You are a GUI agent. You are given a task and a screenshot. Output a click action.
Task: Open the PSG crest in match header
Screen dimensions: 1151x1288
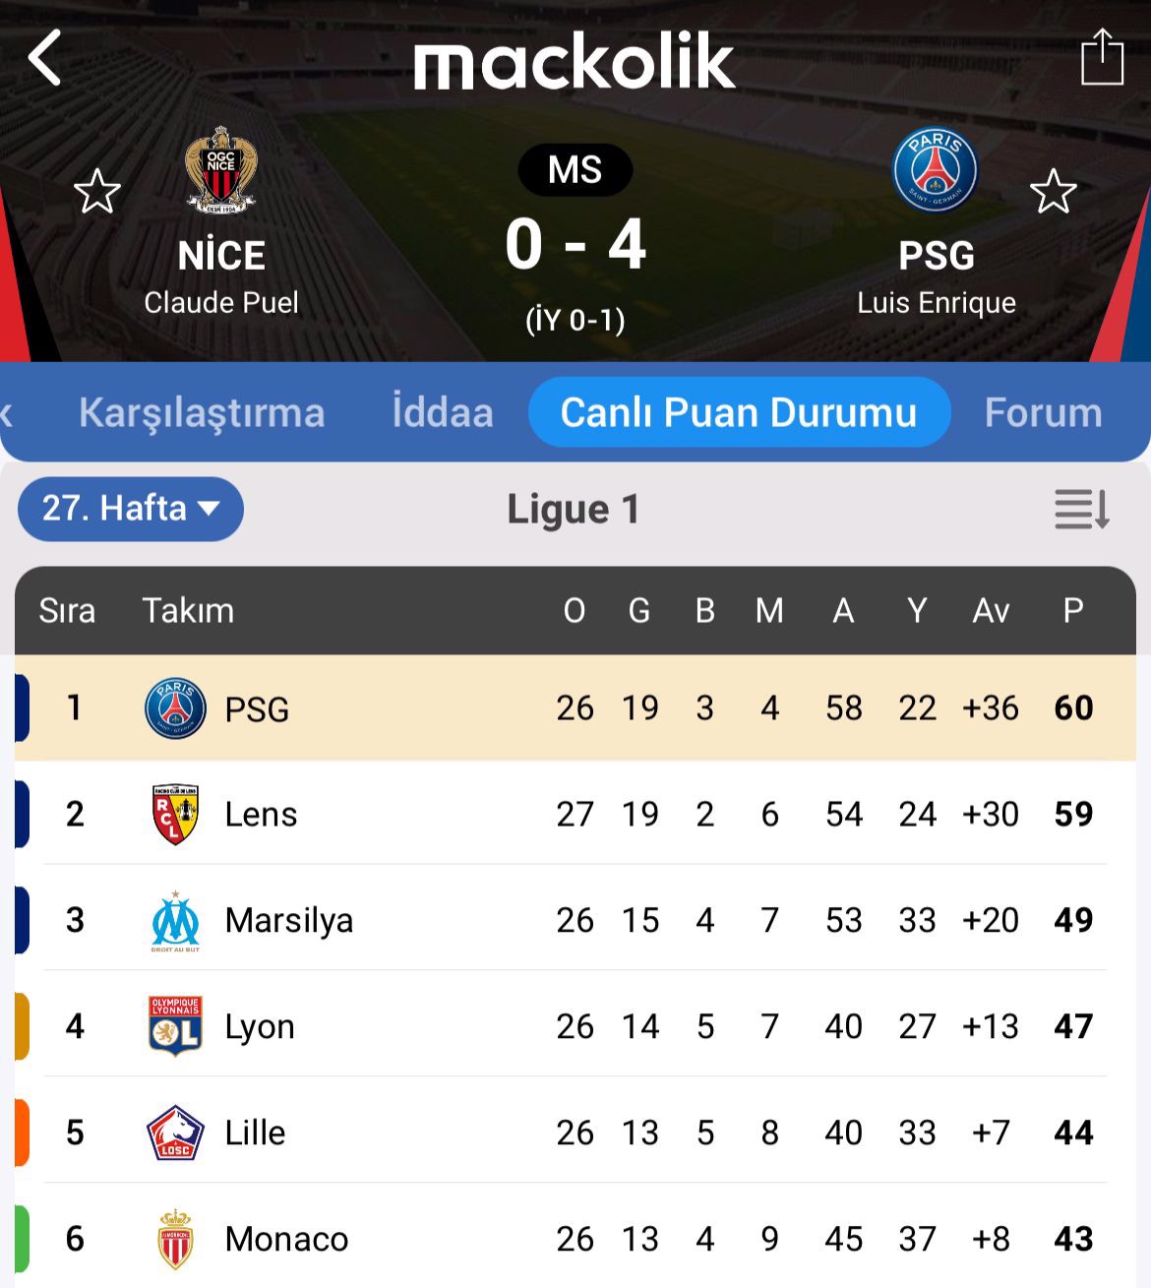point(935,169)
